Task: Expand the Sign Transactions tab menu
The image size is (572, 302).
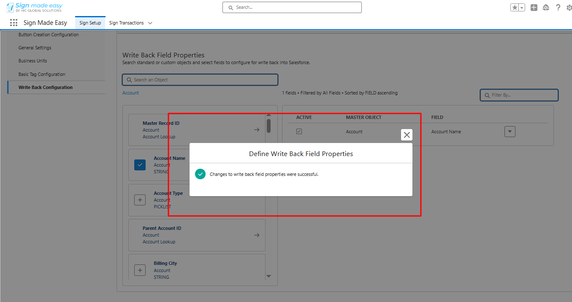Action: pos(150,23)
